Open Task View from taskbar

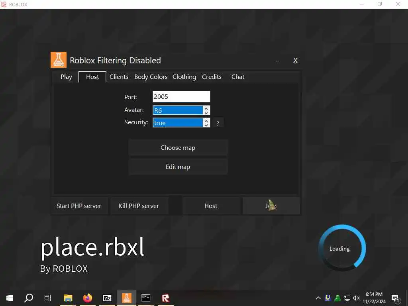tap(48, 298)
